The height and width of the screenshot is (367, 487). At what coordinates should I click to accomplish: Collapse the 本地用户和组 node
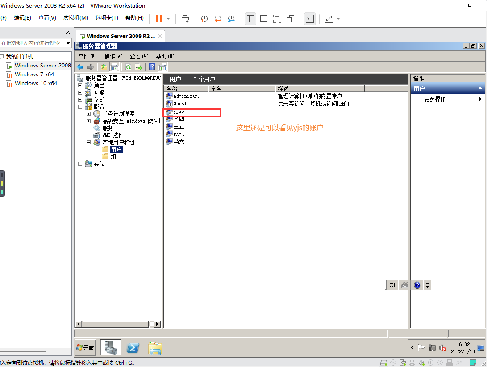(88, 142)
